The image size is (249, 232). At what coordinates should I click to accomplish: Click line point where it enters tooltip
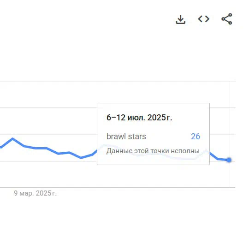coord(96,150)
